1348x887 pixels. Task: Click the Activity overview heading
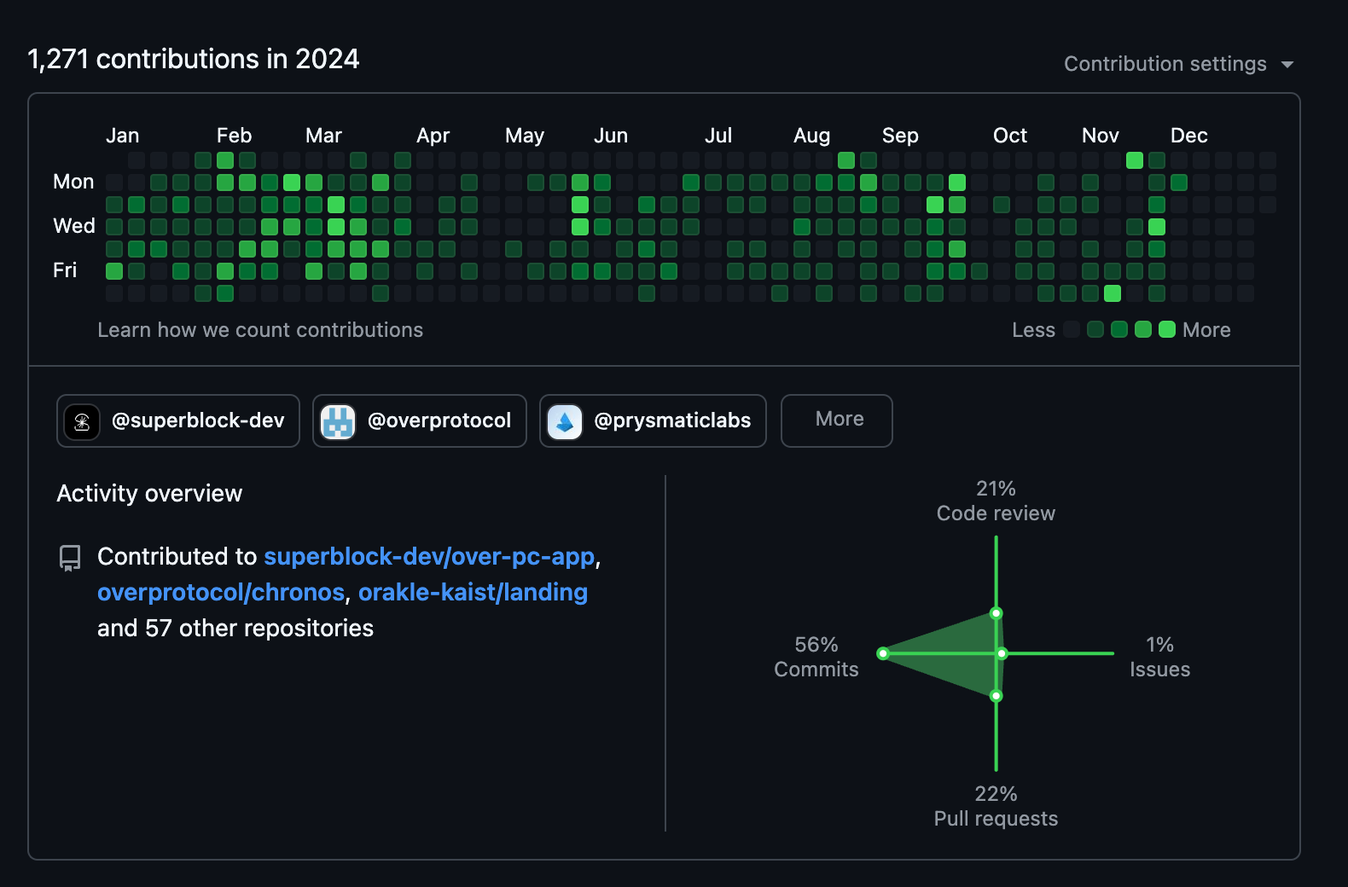click(x=149, y=493)
